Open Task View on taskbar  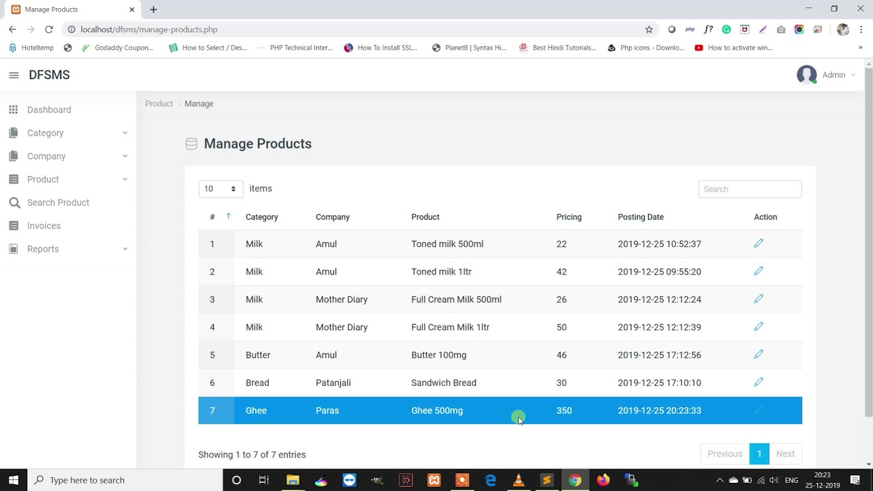point(264,480)
